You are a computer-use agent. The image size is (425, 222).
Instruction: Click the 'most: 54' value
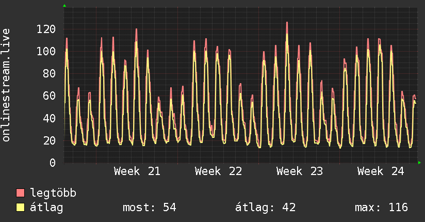pos(150,208)
